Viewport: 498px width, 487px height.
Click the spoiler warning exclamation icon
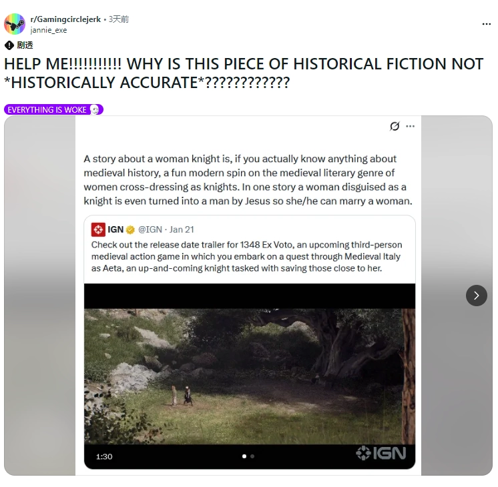coord(9,45)
